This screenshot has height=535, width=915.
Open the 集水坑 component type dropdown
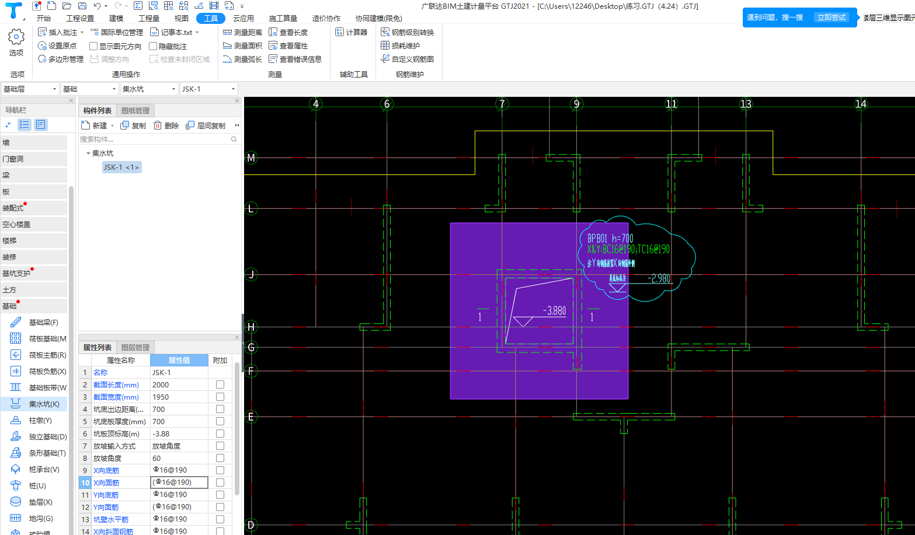[149, 89]
